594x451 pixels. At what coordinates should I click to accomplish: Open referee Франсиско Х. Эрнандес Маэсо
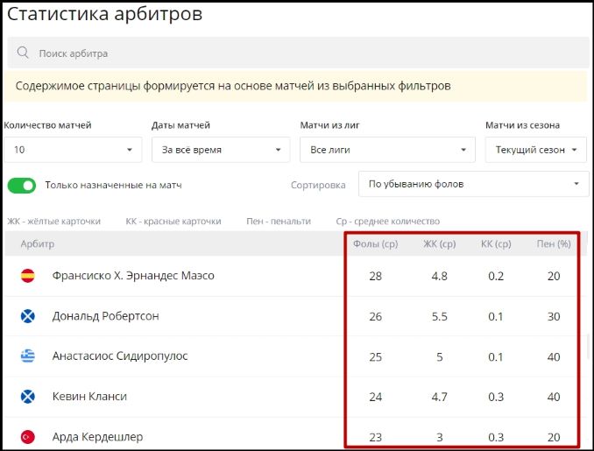tap(133, 276)
